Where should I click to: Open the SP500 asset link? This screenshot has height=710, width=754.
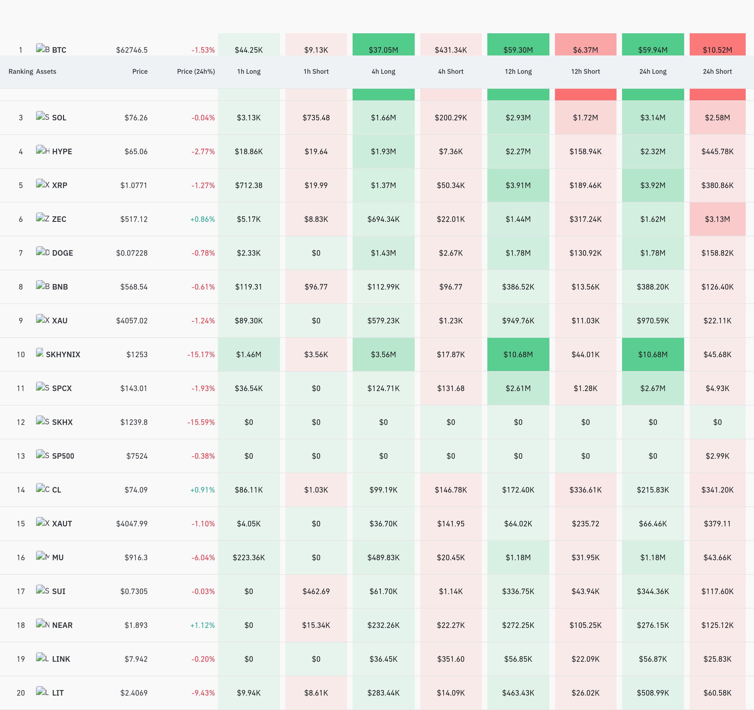coord(63,456)
